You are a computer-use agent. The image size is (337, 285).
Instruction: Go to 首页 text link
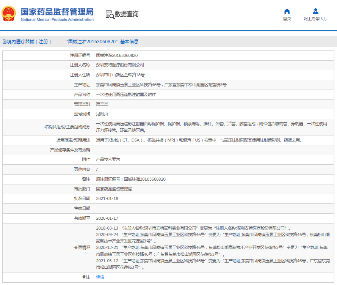(x=287, y=19)
